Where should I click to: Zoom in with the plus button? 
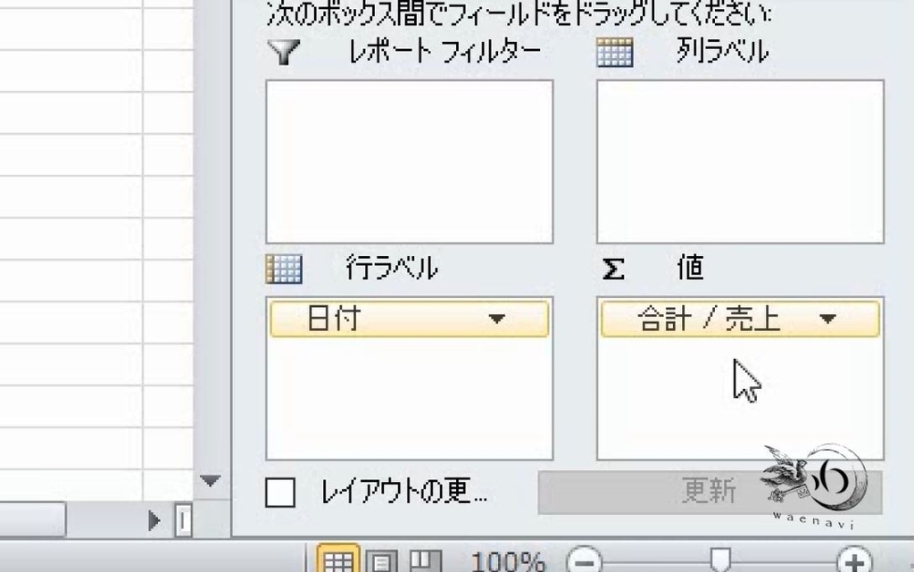tap(854, 561)
